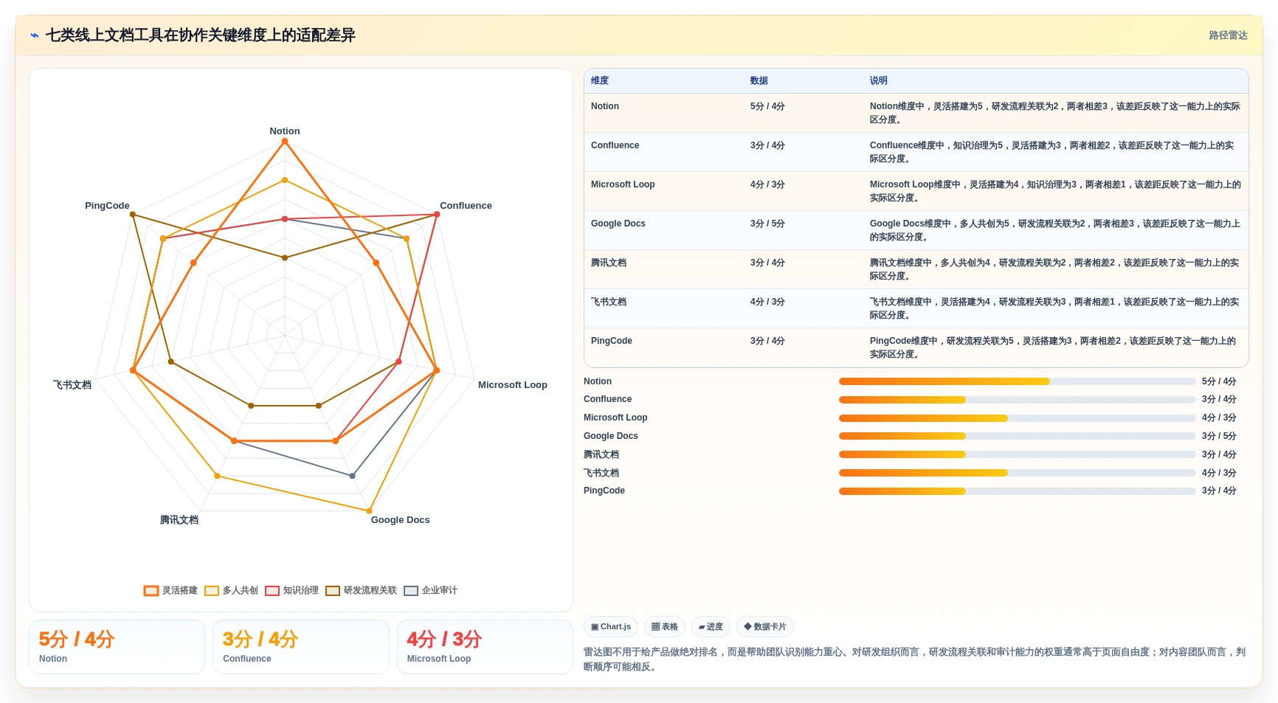Click the 飞书文档 axis label on radar
The width and height of the screenshot is (1278, 703).
[x=72, y=385]
